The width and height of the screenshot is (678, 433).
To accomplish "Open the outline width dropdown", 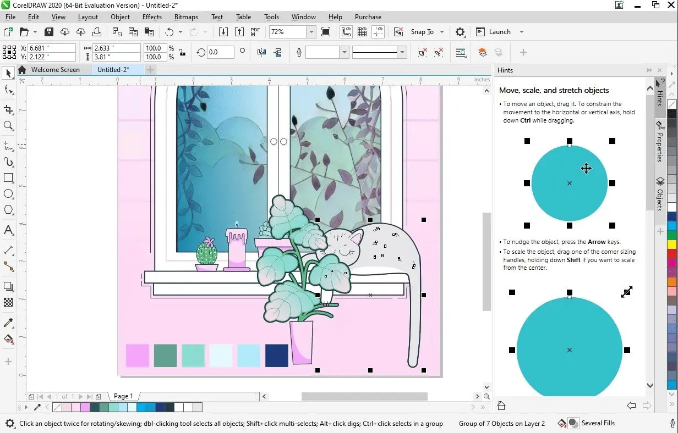I will (x=345, y=52).
